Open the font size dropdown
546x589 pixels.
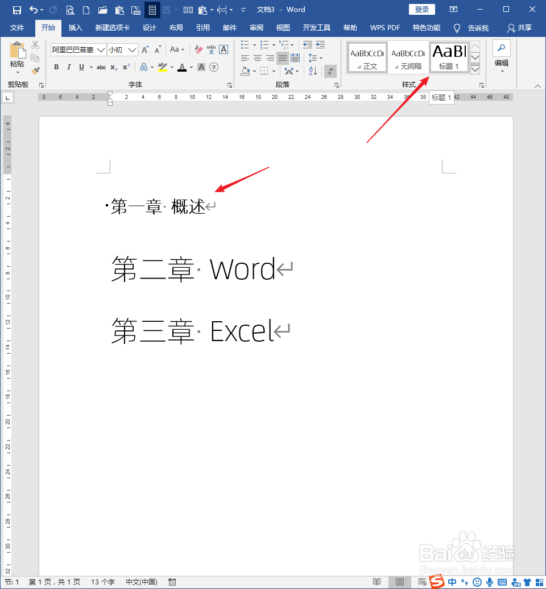click(x=132, y=49)
